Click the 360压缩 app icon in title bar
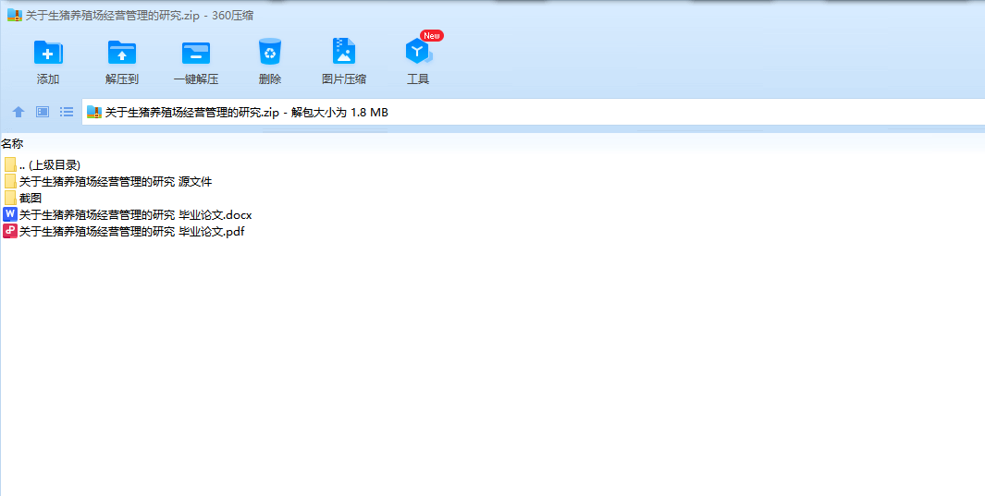 pyautogui.click(x=15, y=15)
